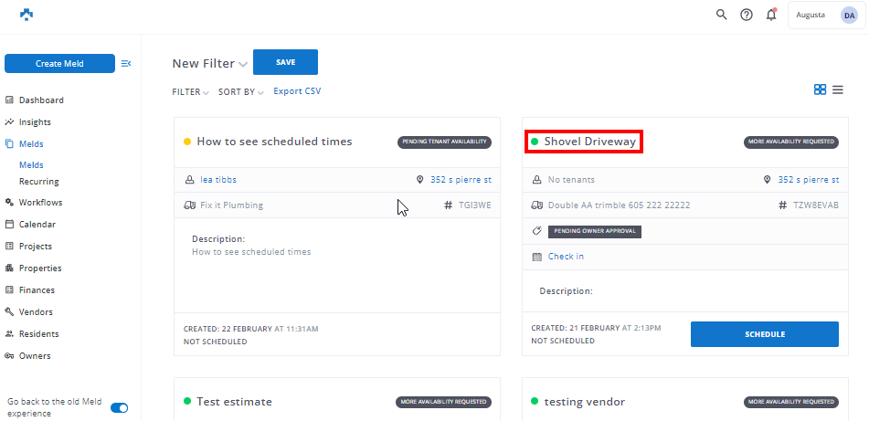
Task: Click the Export CSV link
Action: point(297,91)
